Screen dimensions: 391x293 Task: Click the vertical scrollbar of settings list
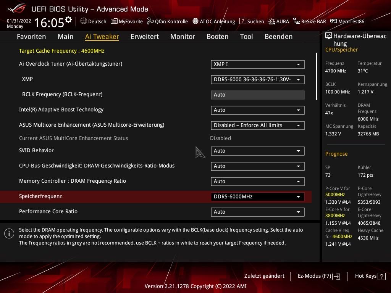point(317,76)
